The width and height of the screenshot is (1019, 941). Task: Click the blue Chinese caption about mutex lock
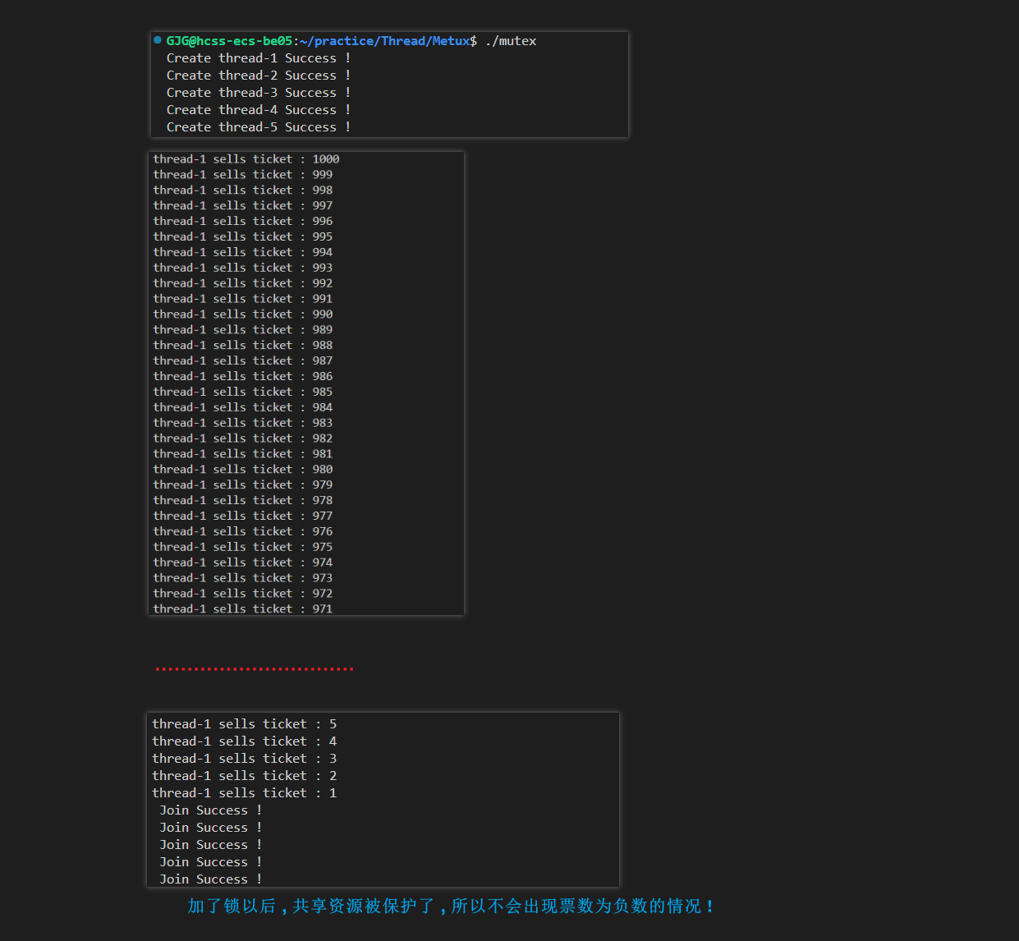tap(450, 906)
